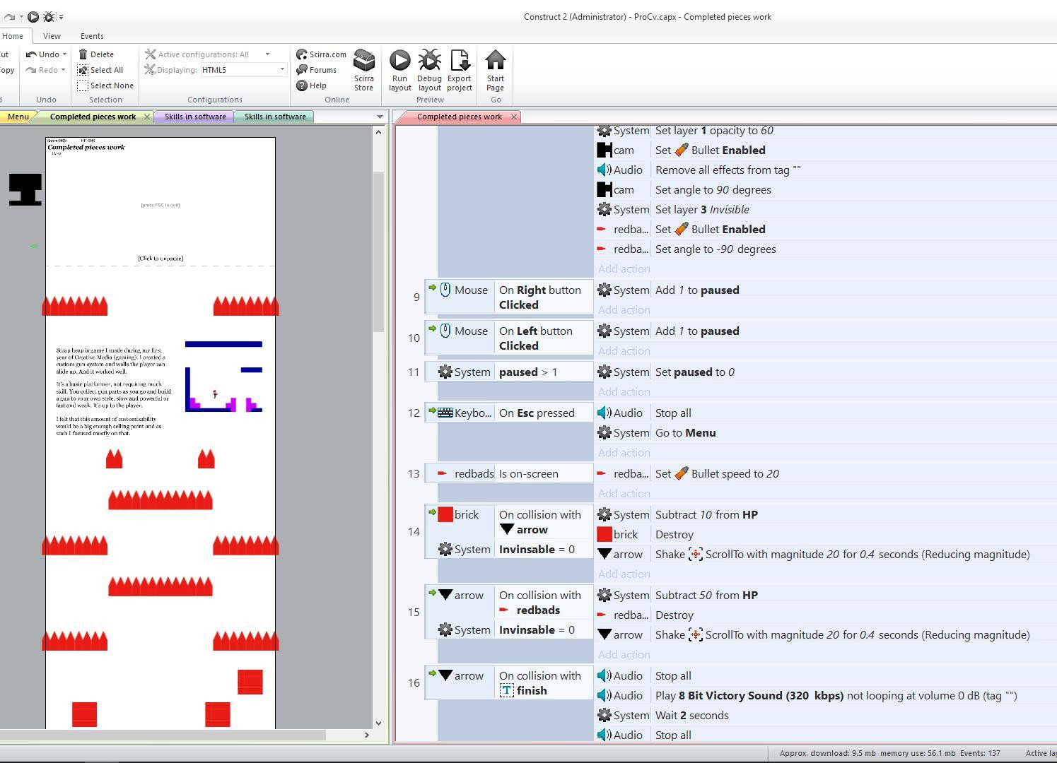Open the Forums link icon
1057x763 pixels.
click(x=302, y=70)
